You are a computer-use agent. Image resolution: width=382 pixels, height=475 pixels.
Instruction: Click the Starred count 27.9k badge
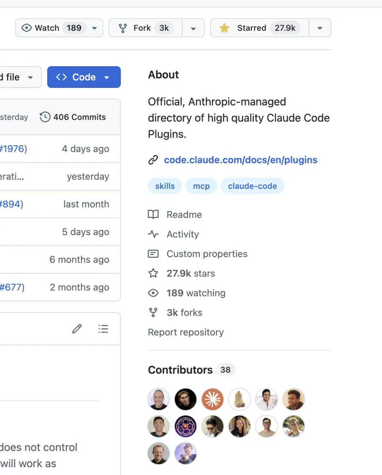tap(285, 28)
